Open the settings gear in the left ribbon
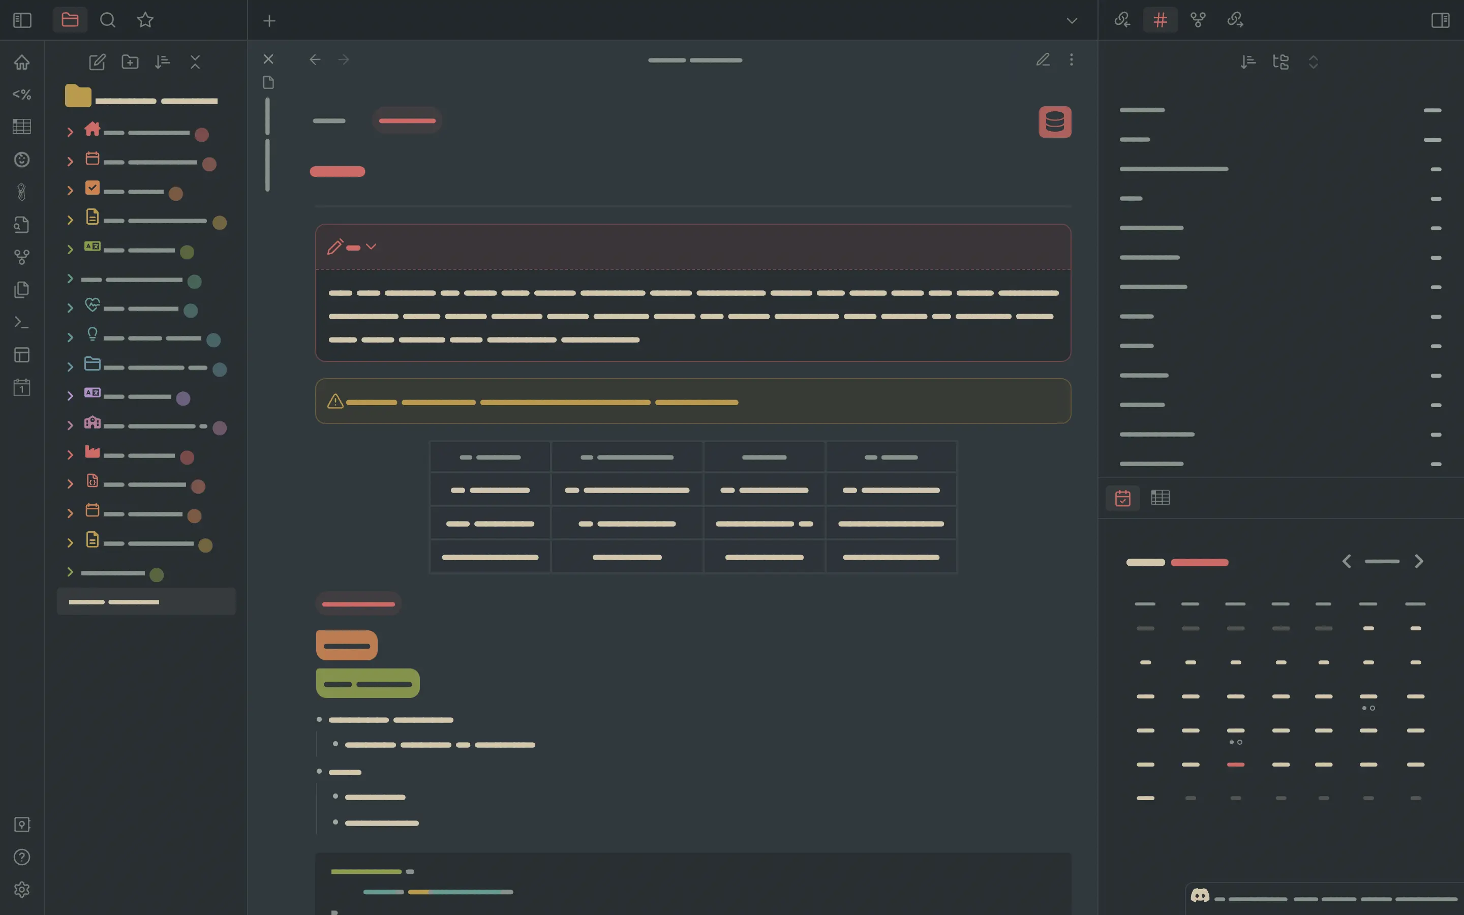This screenshot has height=915, width=1464. [x=22, y=890]
